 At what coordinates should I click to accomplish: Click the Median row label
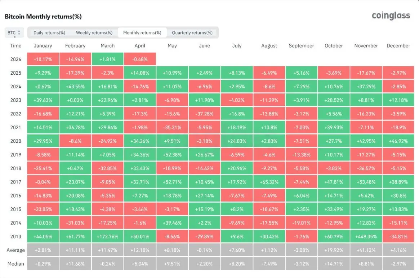coord(16,264)
